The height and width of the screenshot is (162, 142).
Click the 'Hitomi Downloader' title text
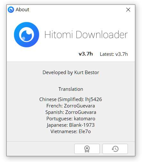point(86,35)
